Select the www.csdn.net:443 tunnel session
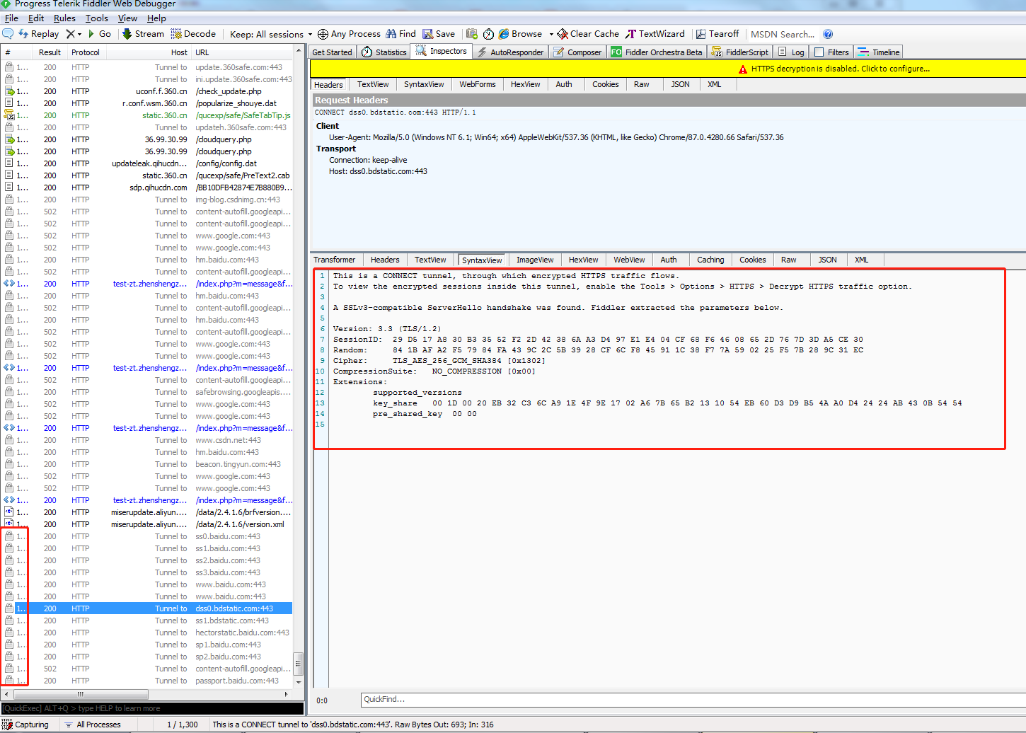Screen dimensions: 1026x733 pyautogui.click(x=146, y=440)
